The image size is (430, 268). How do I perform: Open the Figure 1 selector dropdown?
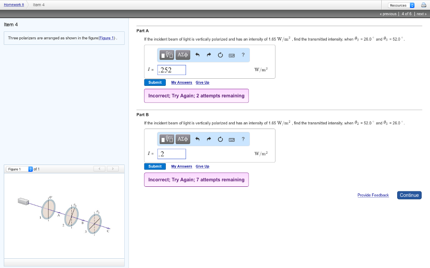[x=19, y=169]
